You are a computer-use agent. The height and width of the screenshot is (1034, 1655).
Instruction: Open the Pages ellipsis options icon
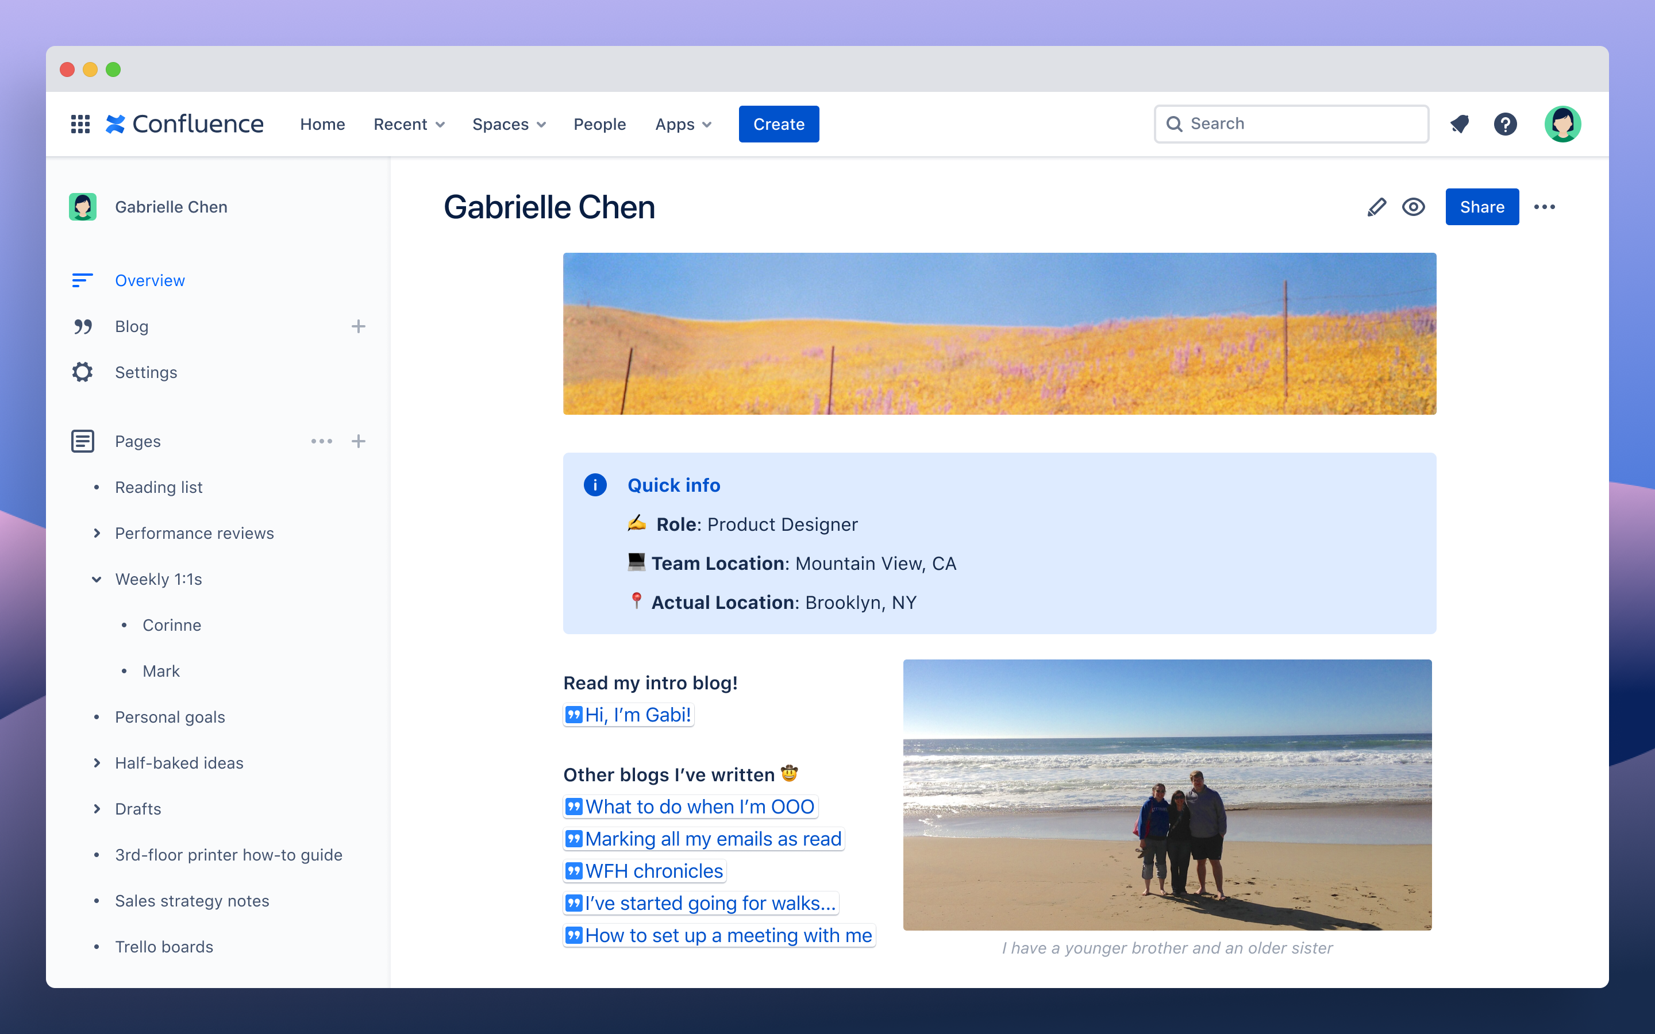click(321, 441)
